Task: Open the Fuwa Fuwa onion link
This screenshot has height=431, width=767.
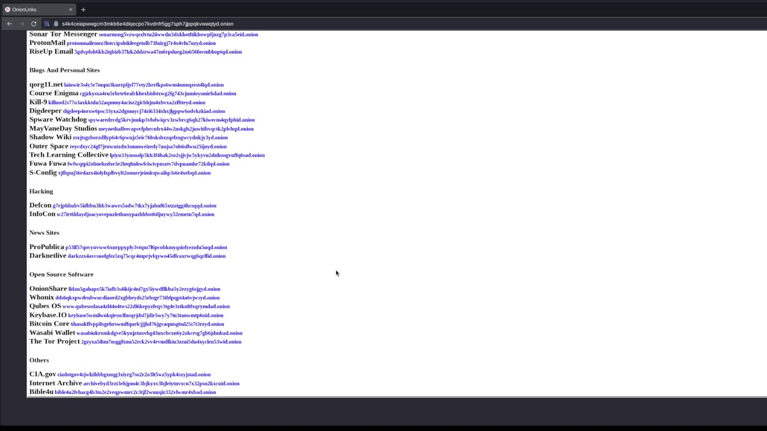Action: 149,164
